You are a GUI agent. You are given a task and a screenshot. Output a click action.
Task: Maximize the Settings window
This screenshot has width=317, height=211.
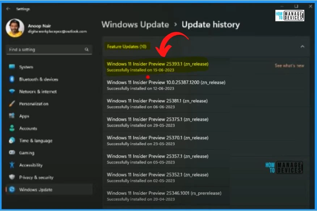(x=296, y=6)
